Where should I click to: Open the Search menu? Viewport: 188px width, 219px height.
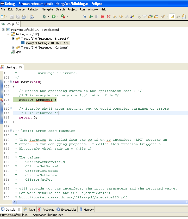click(x=60, y=9)
